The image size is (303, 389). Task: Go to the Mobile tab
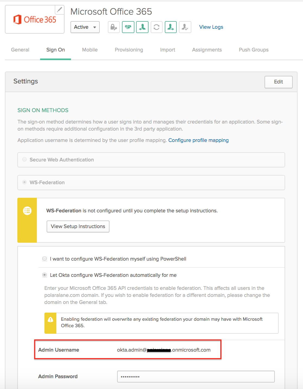(90, 50)
